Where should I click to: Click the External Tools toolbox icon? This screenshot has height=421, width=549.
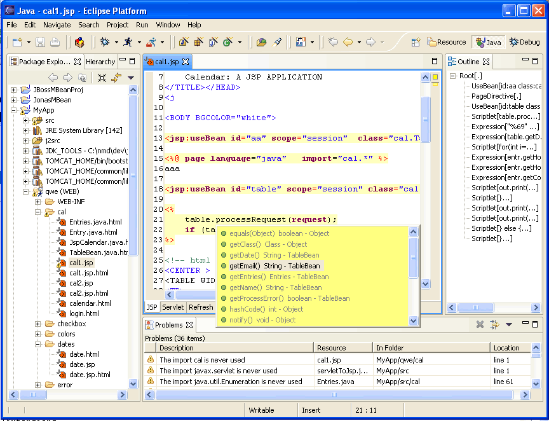pos(151,42)
